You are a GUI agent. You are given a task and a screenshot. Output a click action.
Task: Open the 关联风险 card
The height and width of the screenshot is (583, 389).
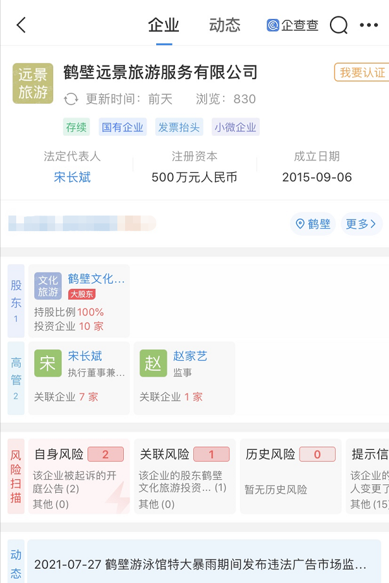pos(185,477)
